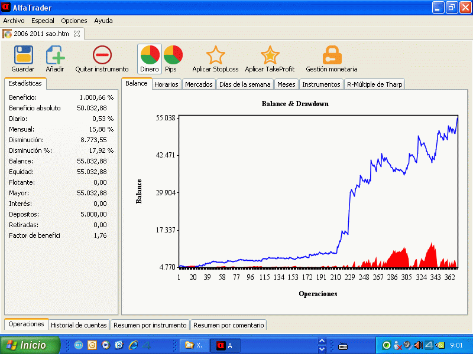This screenshot has width=473, height=354.
Task: Click the Windows Inicio start button
Action: coord(30,345)
